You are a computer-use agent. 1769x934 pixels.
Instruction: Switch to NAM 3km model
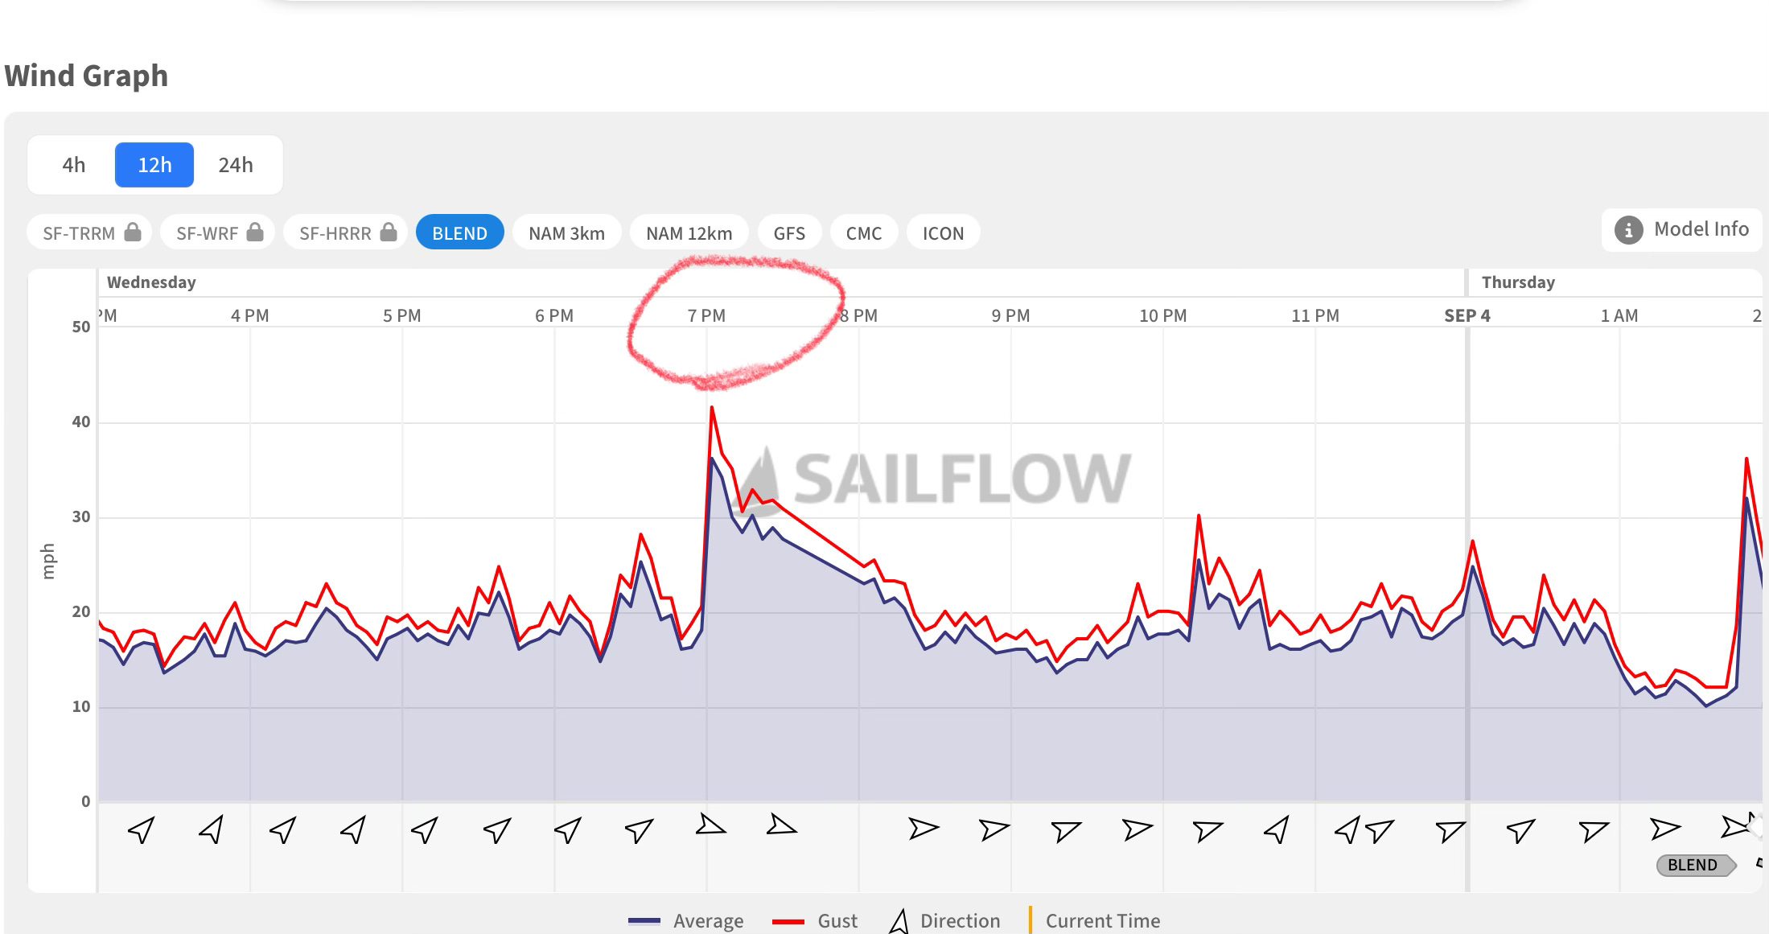pos(566,233)
